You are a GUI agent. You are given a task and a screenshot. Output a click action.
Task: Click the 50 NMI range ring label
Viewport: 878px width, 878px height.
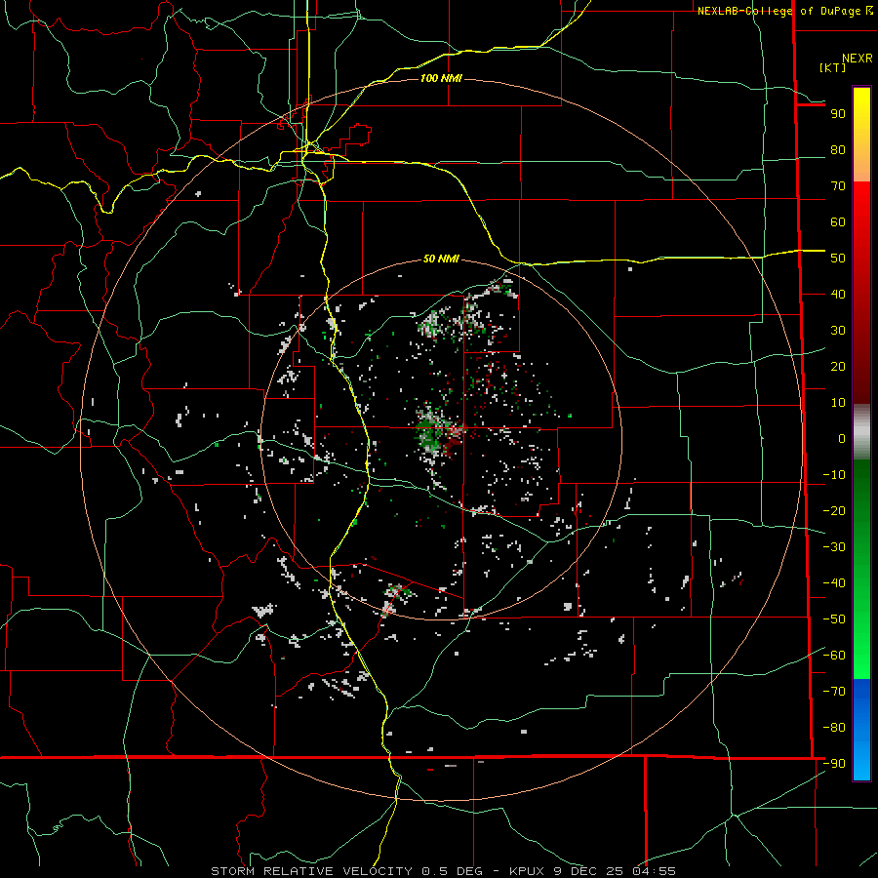(x=441, y=259)
